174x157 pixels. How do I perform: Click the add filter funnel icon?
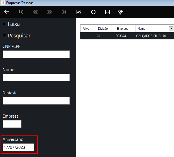[x=120, y=12]
